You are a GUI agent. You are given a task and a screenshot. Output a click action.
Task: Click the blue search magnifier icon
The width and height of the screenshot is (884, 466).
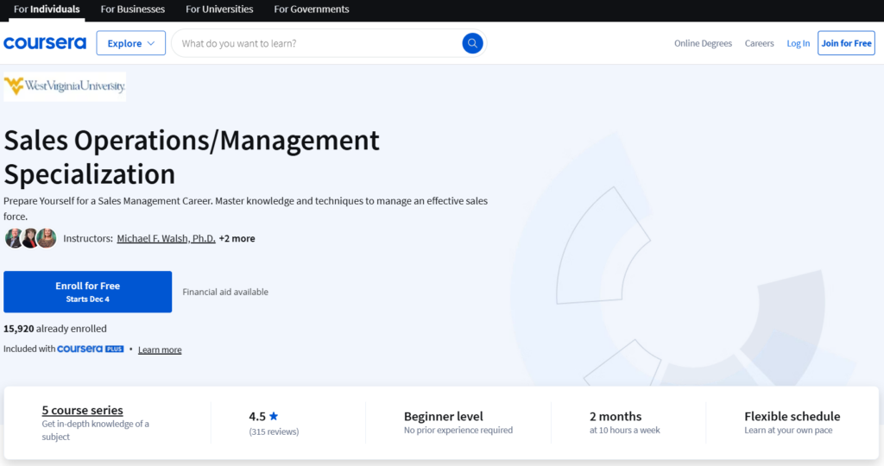(x=472, y=43)
